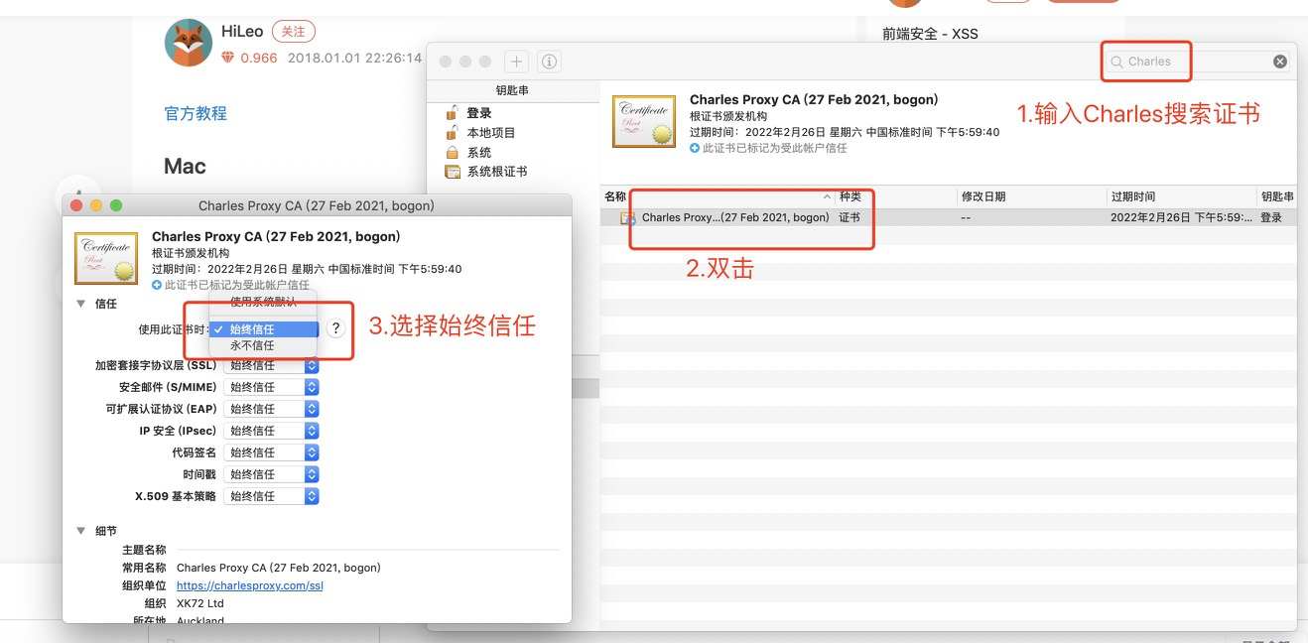Clear the Charles search field
This screenshot has height=643, width=1308.
tap(1280, 62)
